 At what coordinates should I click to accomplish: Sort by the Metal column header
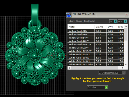[x=81, y=27]
